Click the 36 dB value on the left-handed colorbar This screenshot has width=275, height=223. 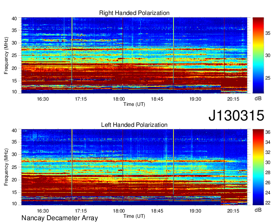coord(268,132)
